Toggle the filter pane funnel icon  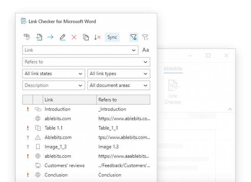(x=134, y=37)
